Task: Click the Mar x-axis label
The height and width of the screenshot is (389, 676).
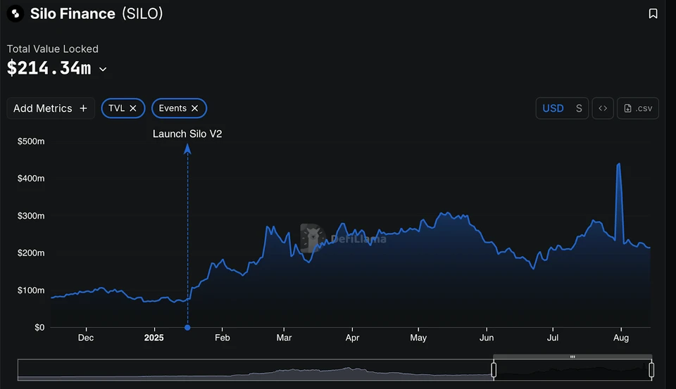Action: pos(284,338)
